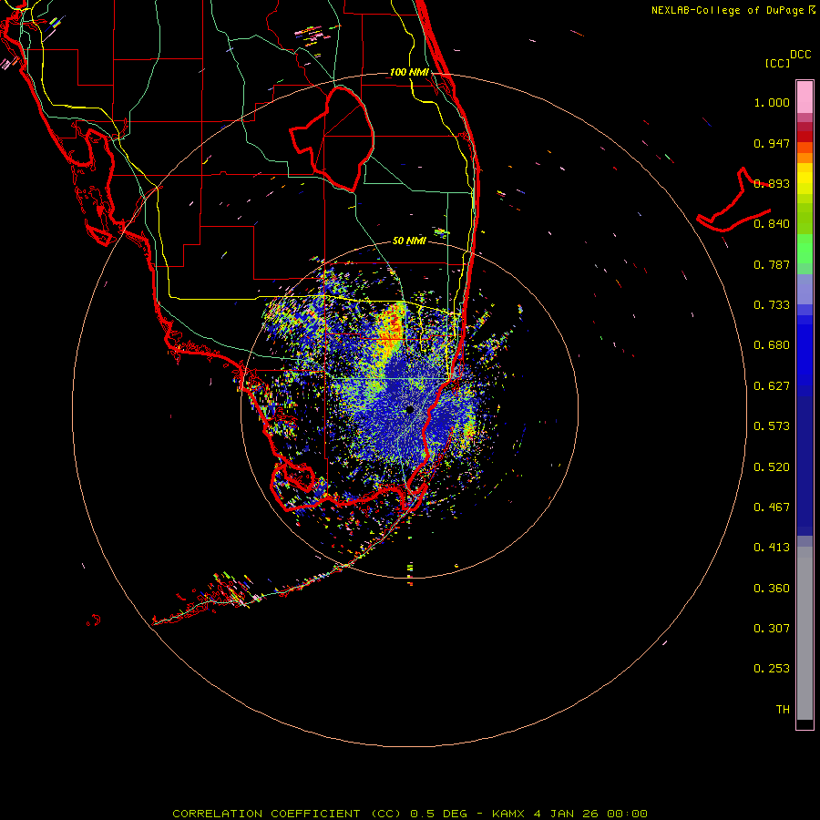
Task: Click the DCC product label
Action: point(801,55)
